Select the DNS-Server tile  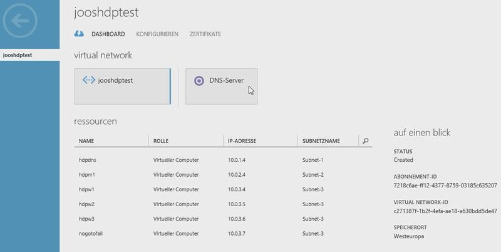(x=221, y=87)
